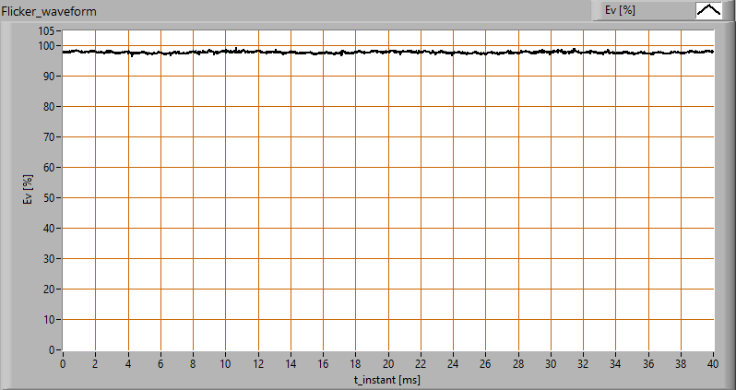Select the Y-axis minimum value 0
736x390 pixels.
click(x=53, y=350)
